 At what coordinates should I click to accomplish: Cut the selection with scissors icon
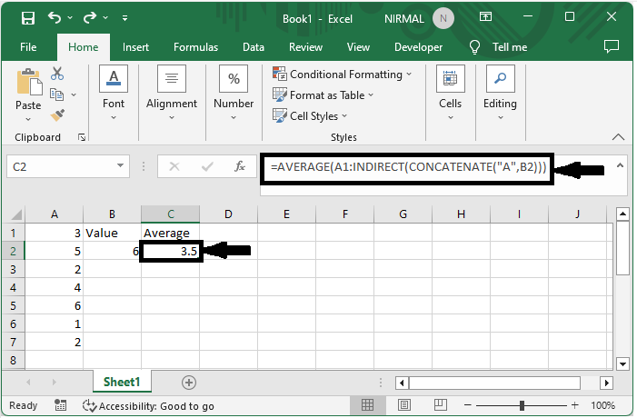[x=57, y=74]
